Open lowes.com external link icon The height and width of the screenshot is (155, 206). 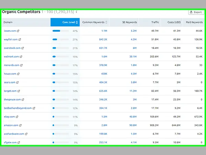coord(18,31)
